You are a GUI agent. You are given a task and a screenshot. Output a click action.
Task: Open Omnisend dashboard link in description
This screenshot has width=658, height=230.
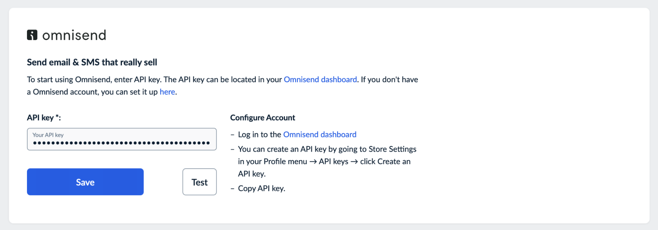pyautogui.click(x=320, y=80)
